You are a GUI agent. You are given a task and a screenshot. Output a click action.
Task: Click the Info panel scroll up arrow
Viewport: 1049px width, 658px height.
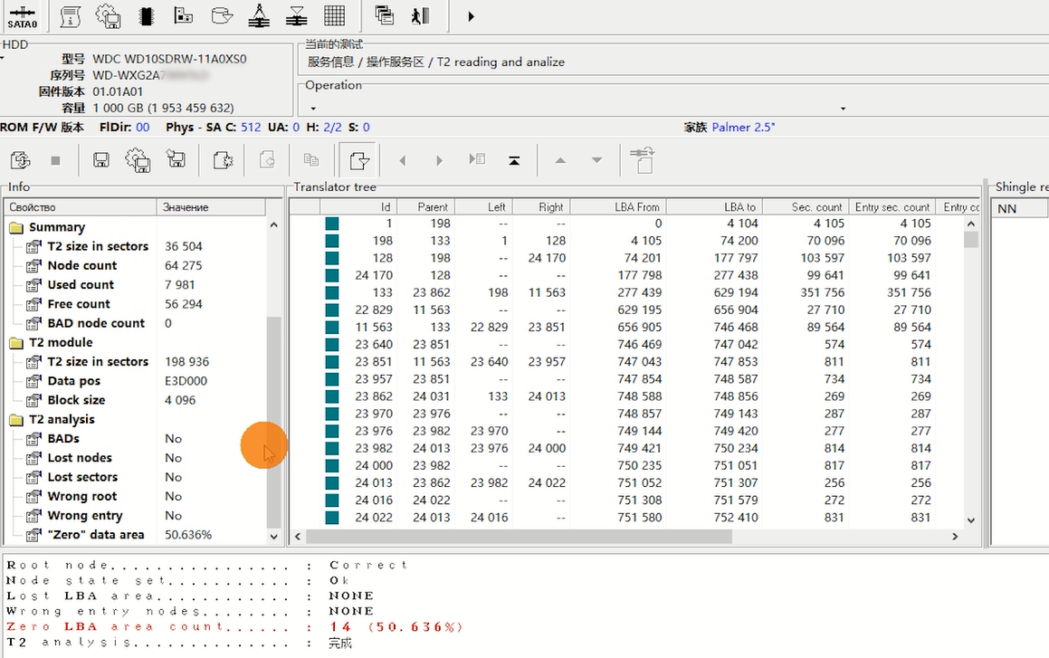coord(273,225)
